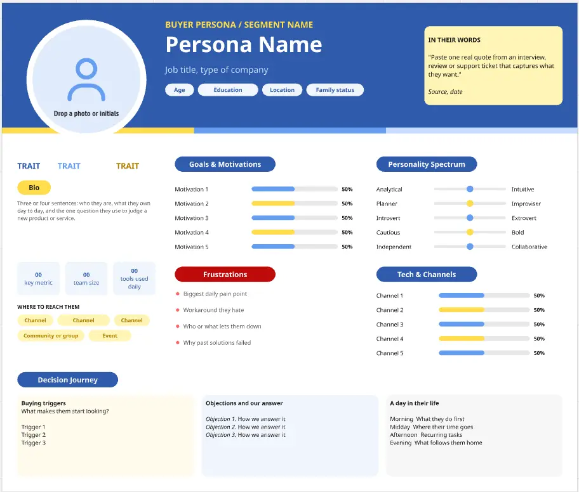Click the Location tag pill
This screenshot has width=579, height=492.
[282, 90]
